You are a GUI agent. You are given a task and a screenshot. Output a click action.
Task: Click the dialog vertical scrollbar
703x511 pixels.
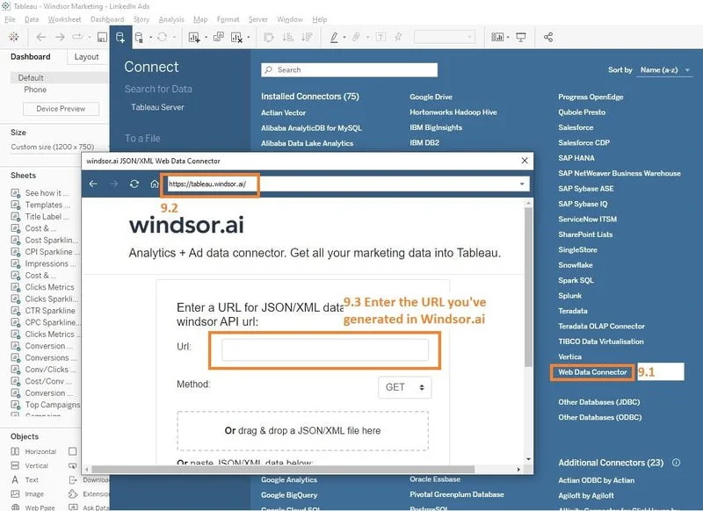click(x=529, y=286)
